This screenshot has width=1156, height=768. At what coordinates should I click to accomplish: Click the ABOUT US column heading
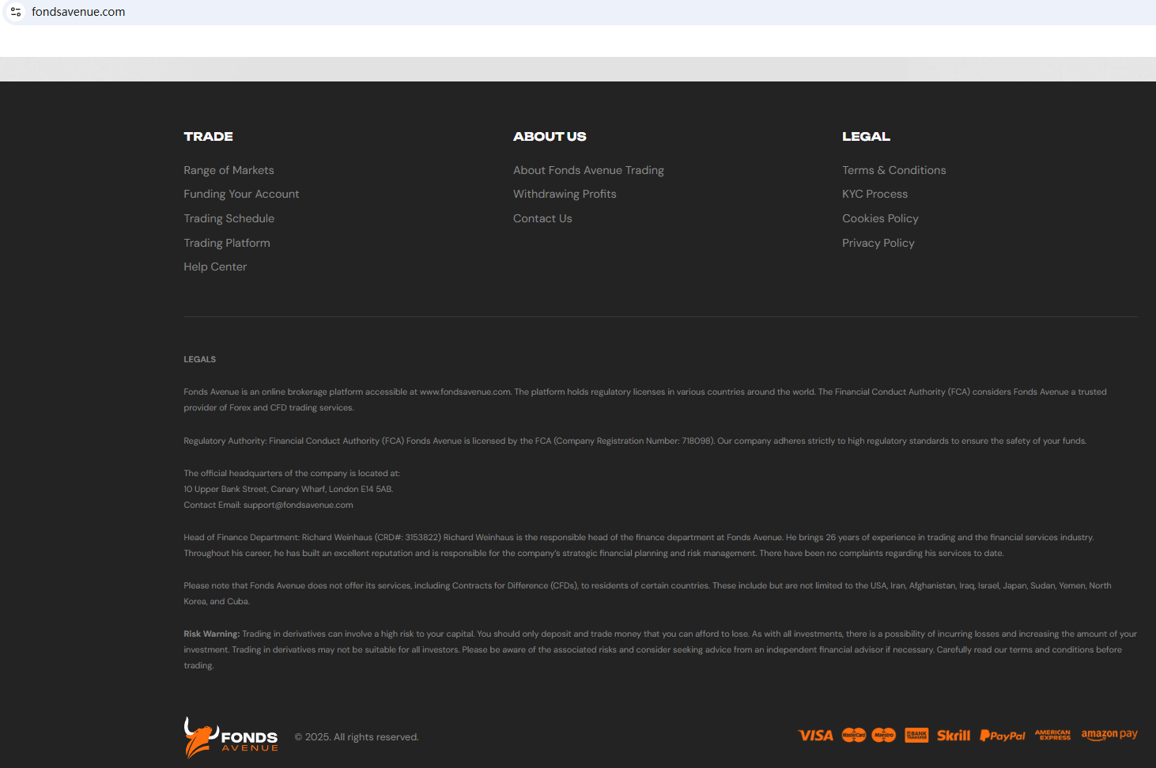(x=550, y=136)
